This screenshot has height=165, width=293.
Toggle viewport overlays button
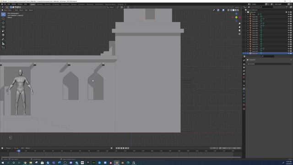click(223, 10)
